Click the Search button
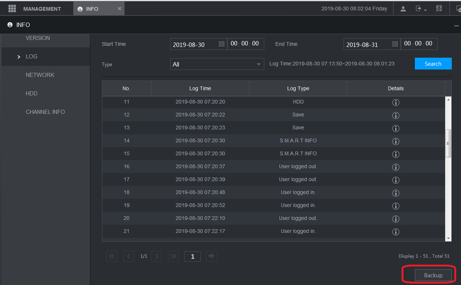Screen dimensions: 461x285 click(433, 64)
